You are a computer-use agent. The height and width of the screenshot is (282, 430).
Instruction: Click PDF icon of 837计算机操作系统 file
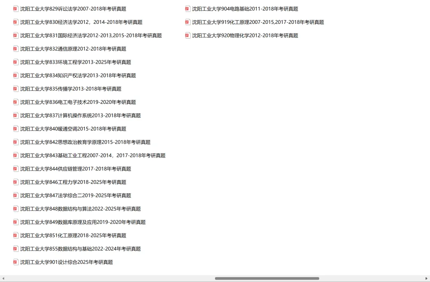pos(16,115)
